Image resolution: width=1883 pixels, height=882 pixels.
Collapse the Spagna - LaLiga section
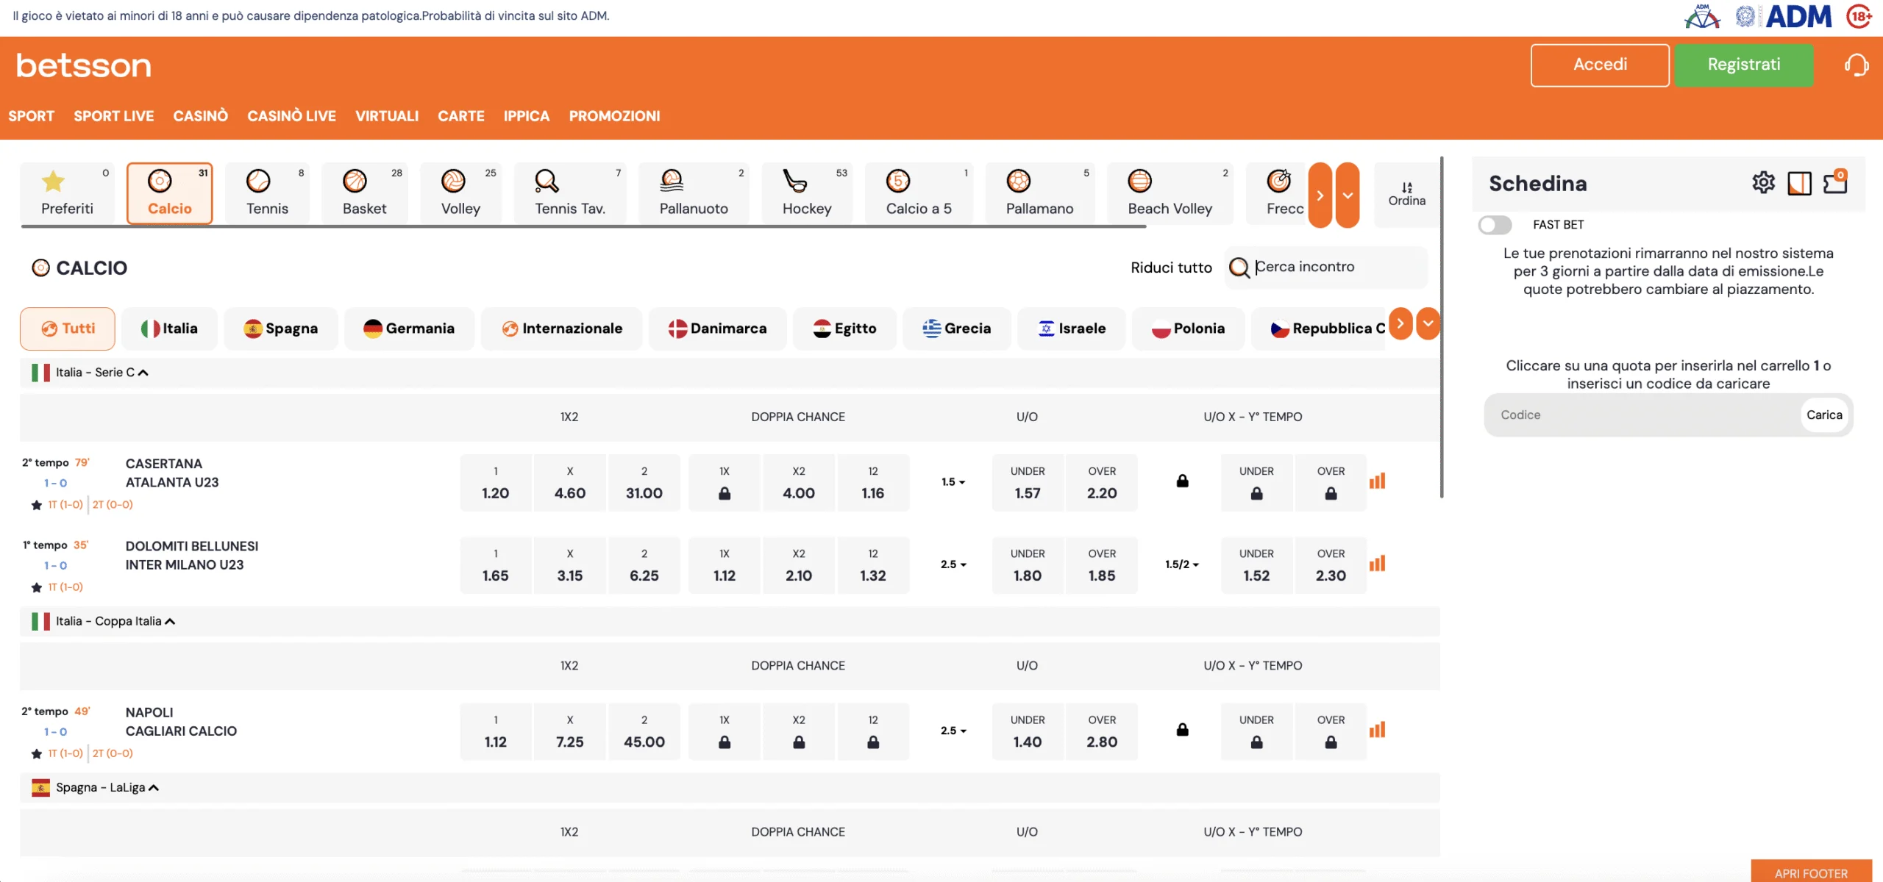point(154,786)
